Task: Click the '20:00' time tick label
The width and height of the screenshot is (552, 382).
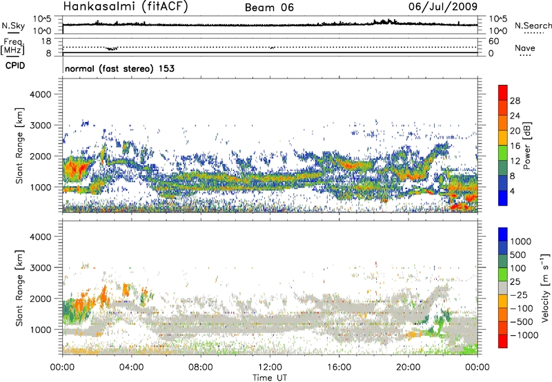Action: tap(408, 368)
